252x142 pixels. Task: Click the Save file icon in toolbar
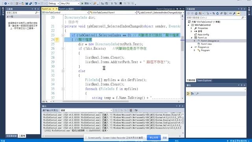tap(27, 4)
